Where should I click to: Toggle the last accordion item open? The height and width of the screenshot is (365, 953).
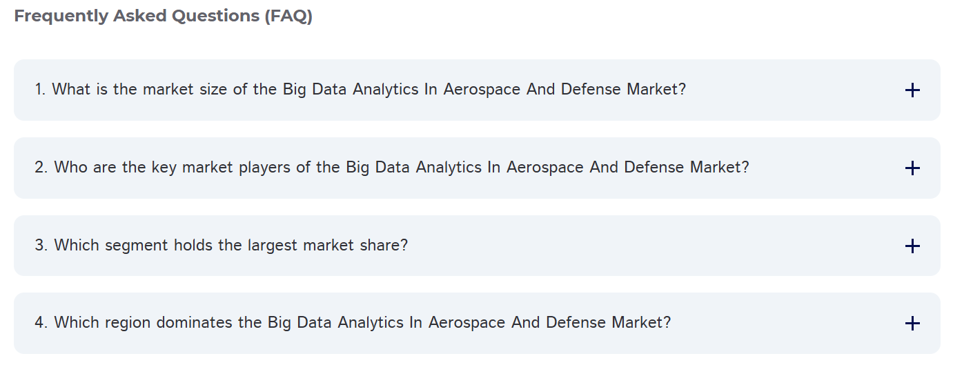pos(912,324)
